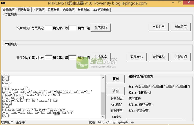Click the 当前栏目 button
The image size is (194, 125).
click(158, 27)
